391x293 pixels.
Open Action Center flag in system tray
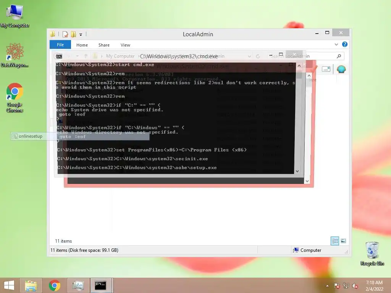[x=336, y=286]
